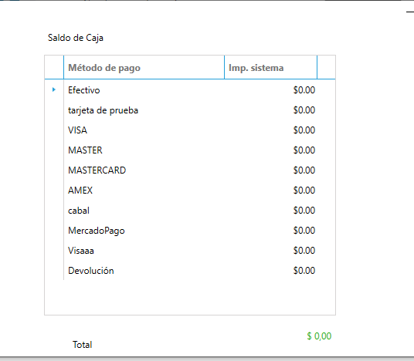Click the $0.00 amount for AMEX
This screenshot has width=414, height=361.
tap(304, 191)
